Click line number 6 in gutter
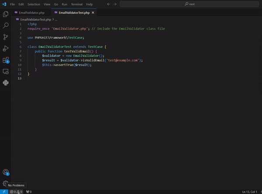This screenshot has height=194, width=262. 21,47
